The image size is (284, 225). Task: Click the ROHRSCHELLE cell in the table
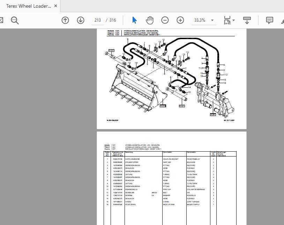click(131, 189)
